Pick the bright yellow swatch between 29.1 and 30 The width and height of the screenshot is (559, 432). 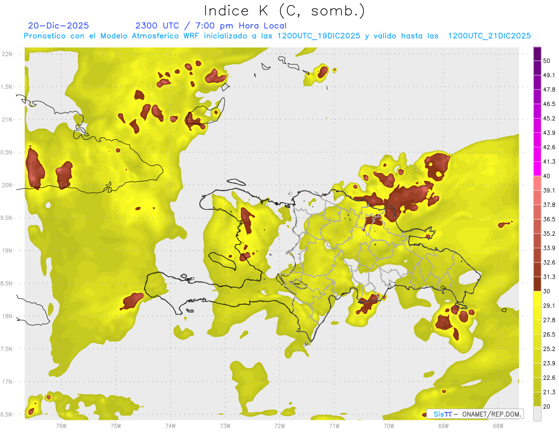click(x=537, y=299)
